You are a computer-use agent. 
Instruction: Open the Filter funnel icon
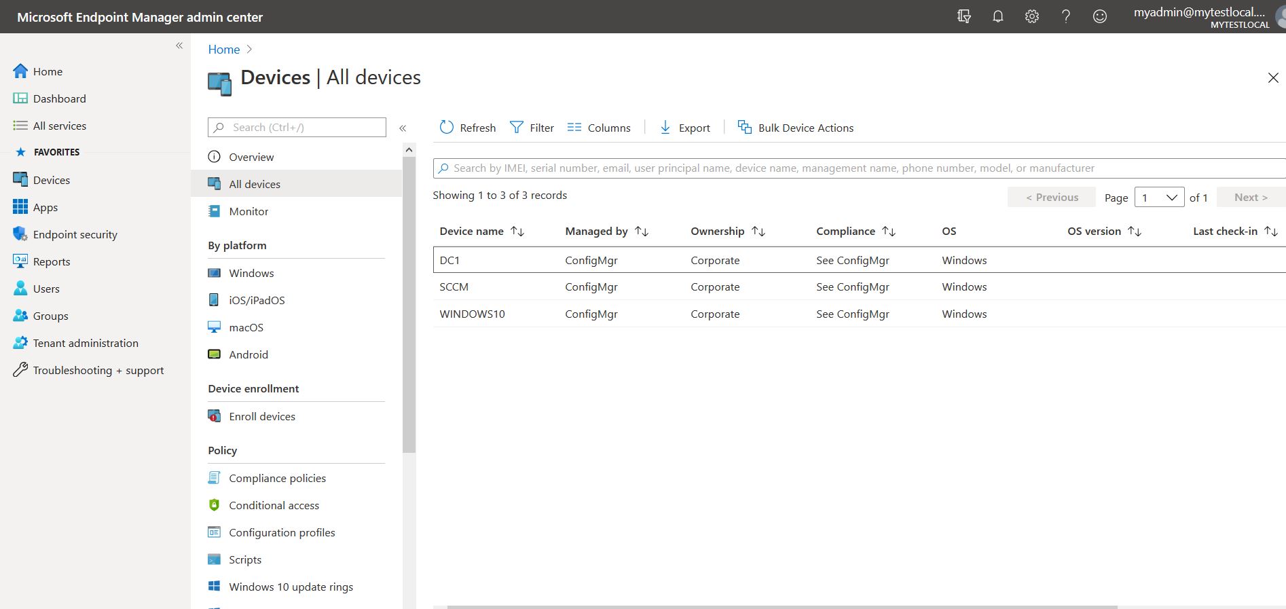coord(517,128)
